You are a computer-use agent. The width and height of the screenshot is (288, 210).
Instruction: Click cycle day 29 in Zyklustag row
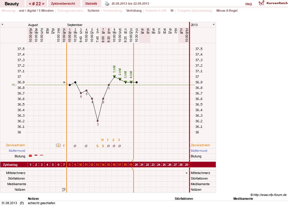tap(186, 165)
